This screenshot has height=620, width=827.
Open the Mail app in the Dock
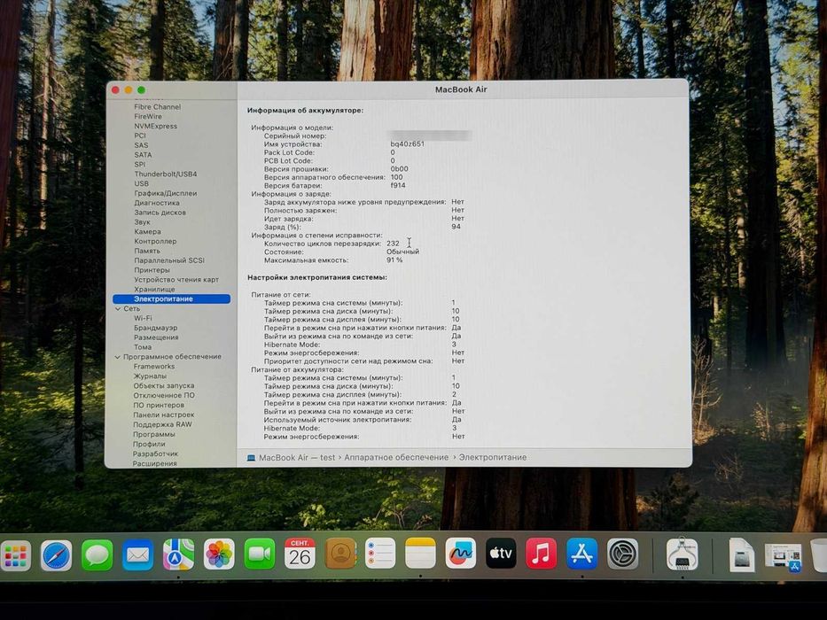(137, 555)
